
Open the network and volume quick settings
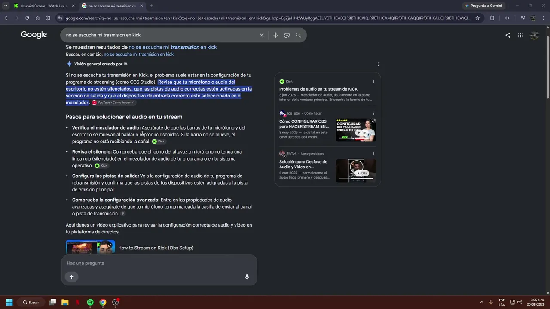point(516,302)
